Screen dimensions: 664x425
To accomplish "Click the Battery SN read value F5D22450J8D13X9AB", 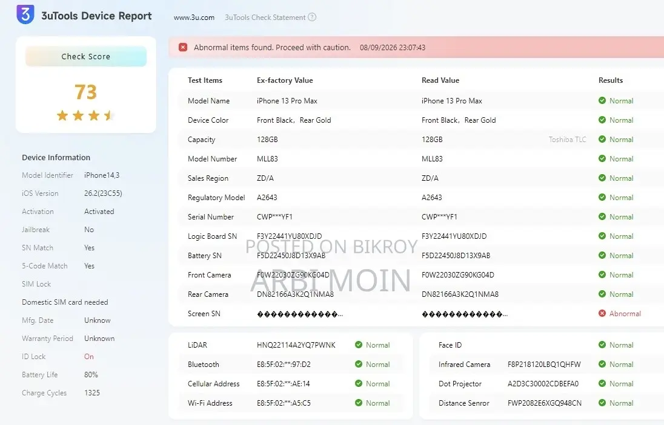I will coord(456,256).
